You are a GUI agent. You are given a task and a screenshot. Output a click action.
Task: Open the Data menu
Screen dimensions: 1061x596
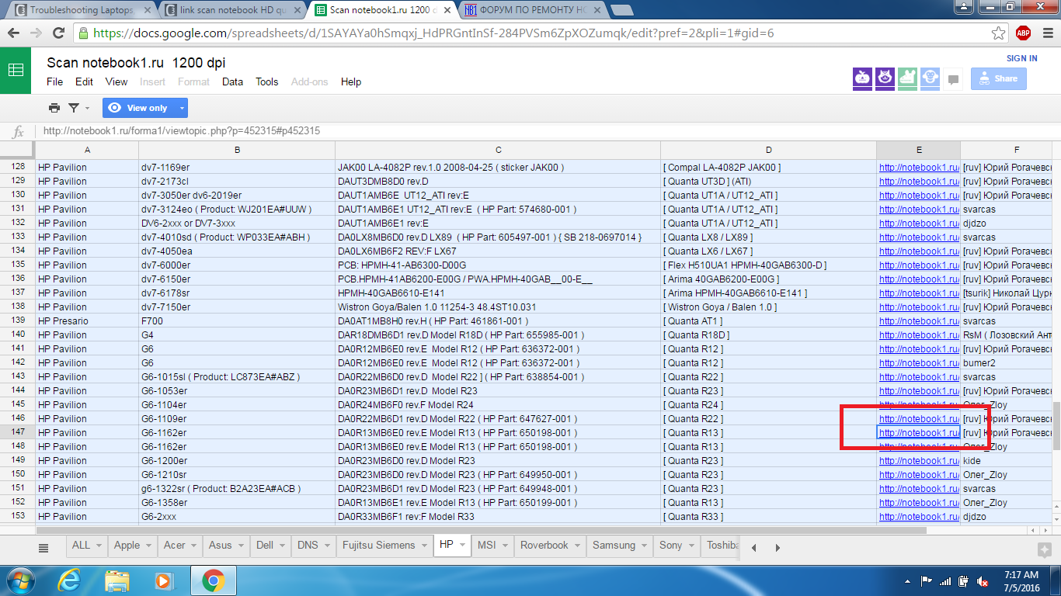tap(232, 81)
